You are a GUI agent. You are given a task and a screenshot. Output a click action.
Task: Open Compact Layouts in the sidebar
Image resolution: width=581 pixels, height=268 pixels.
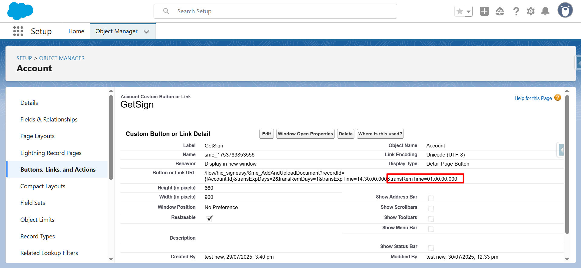coord(43,186)
